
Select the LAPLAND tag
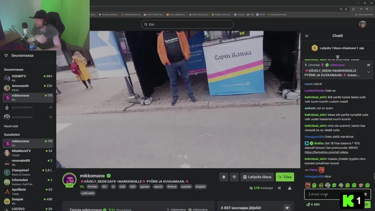(88, 193)
